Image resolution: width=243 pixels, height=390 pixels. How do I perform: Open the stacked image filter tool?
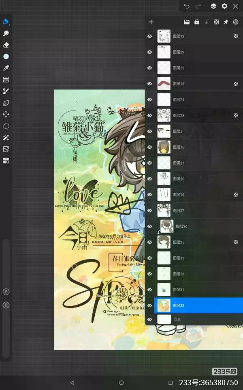[x=6, y=79]
